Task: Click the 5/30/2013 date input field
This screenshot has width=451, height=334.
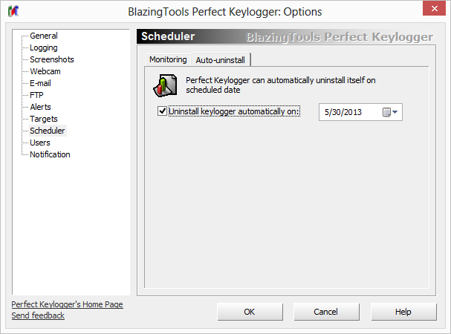Action: coord(348,112)
